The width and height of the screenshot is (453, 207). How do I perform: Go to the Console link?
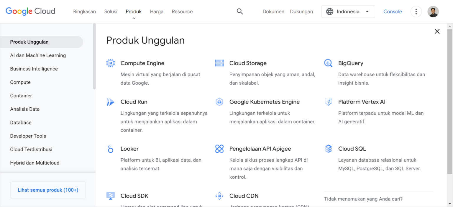pos(392,11)
